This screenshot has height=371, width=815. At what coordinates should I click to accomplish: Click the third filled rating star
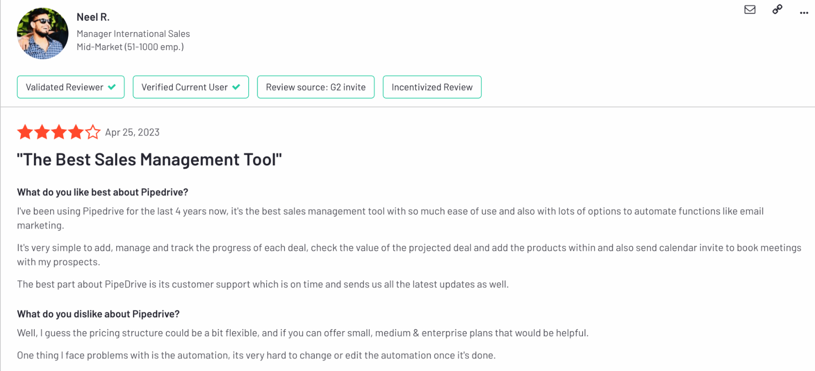[x=59, y=132]
